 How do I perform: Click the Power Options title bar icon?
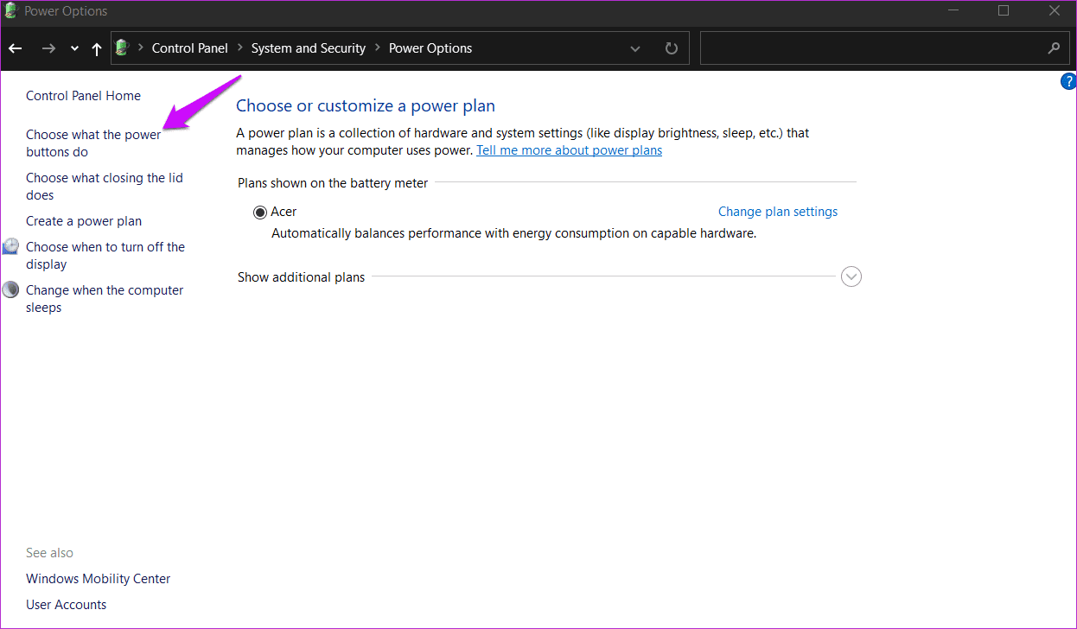[11, 11]
